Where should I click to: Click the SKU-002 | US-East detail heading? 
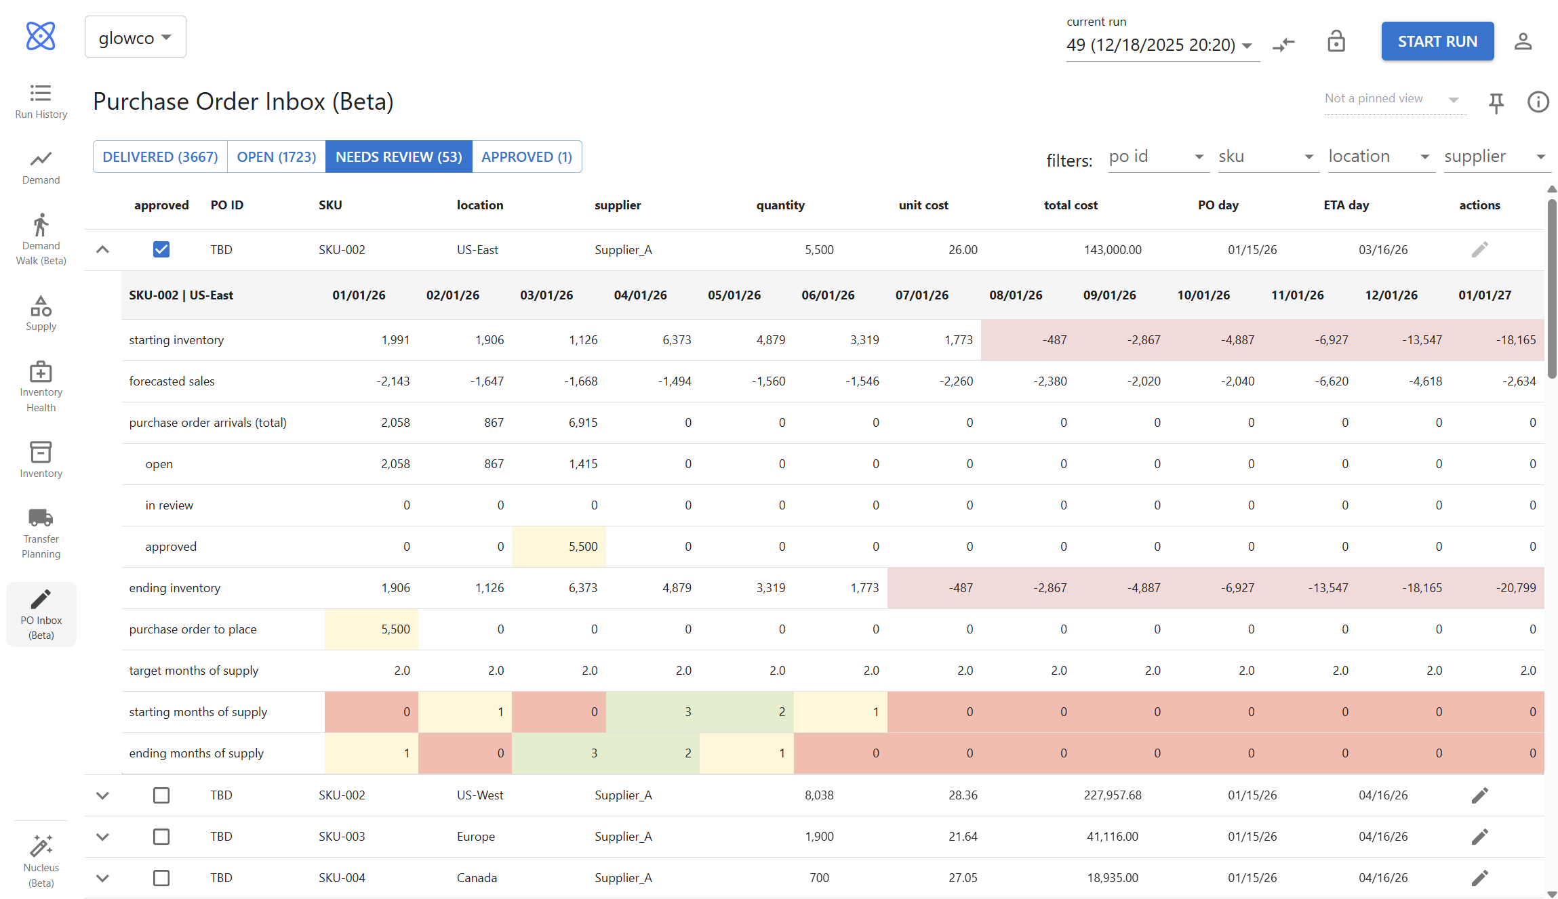click(x=181, y=295)
